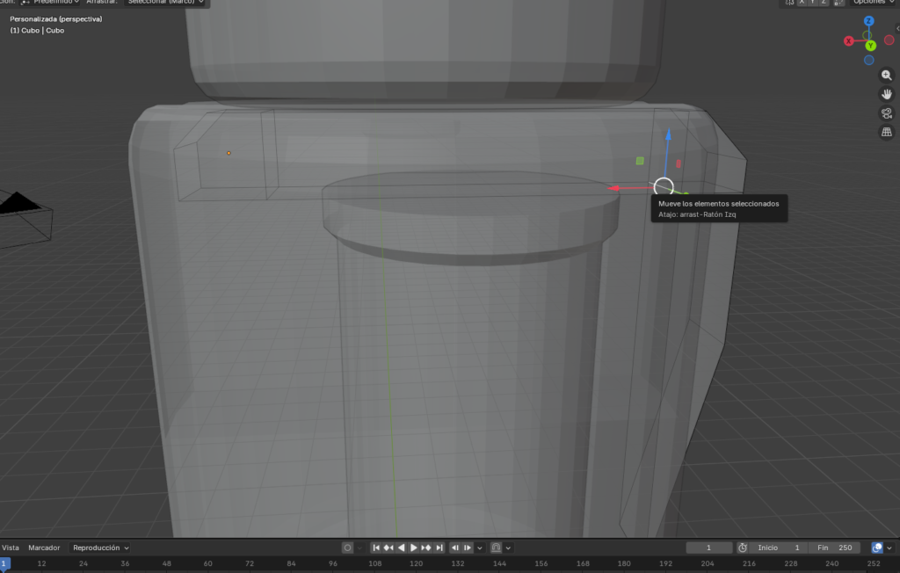Viewport: 900px width, 573px height.
Task: Open the frame step options dropdown
Action: (x=480, y=548)
